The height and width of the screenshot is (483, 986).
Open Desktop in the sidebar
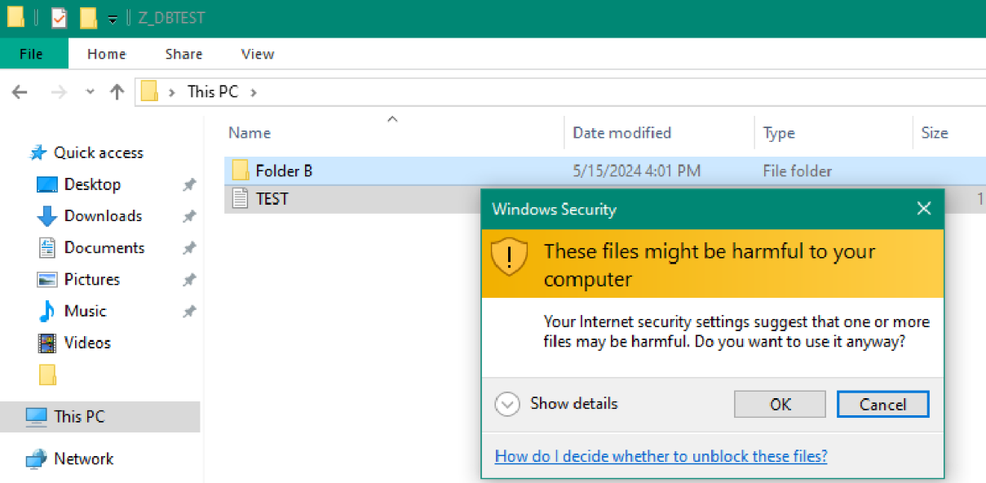point(92,184)
